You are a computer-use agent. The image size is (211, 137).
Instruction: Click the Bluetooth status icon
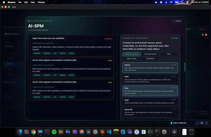pos(166,2)
